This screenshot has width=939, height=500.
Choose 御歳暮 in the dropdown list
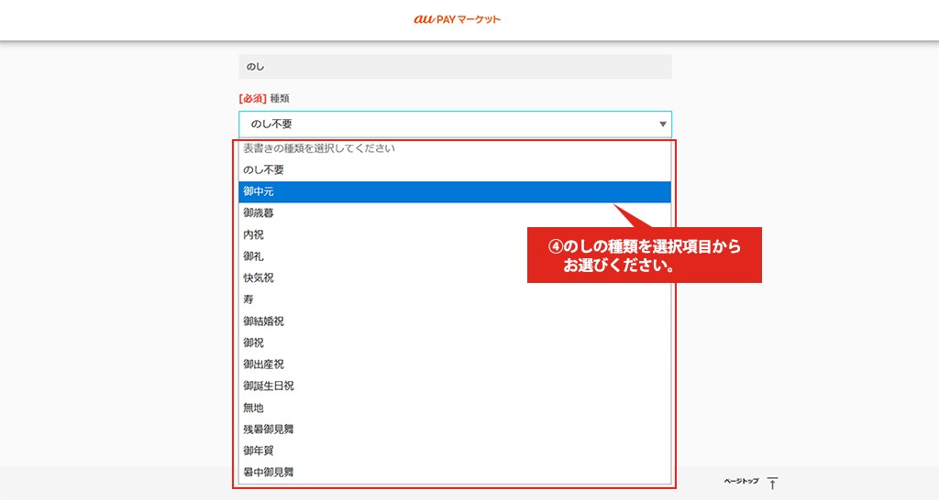point(455,213)
